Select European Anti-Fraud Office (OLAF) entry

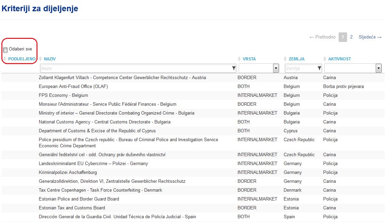coord(73,86)
